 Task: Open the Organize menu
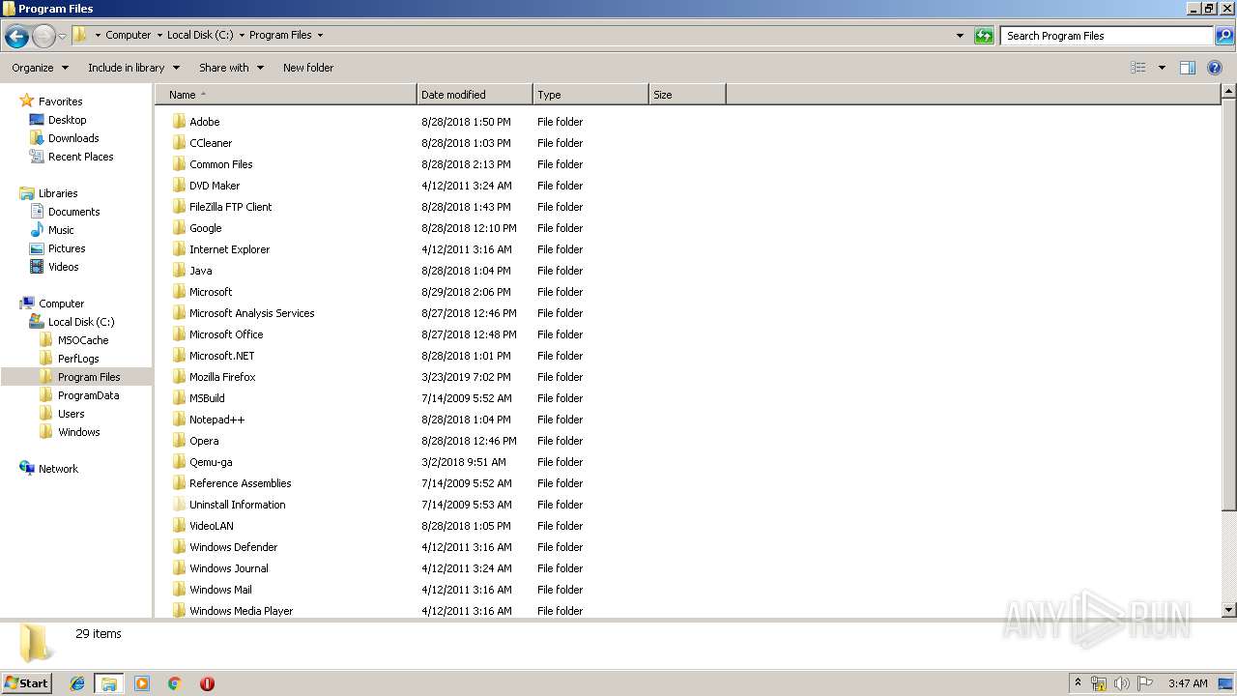(x=40, y=68)
